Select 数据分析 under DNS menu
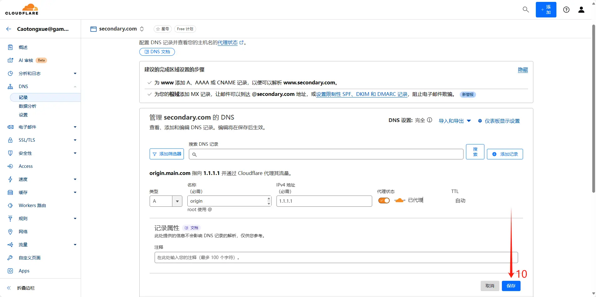Viewport: 596px width, 297px height. (x=27, y=106)
